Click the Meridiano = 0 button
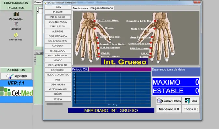Screen dimensions: 219x129 point(169,109)
